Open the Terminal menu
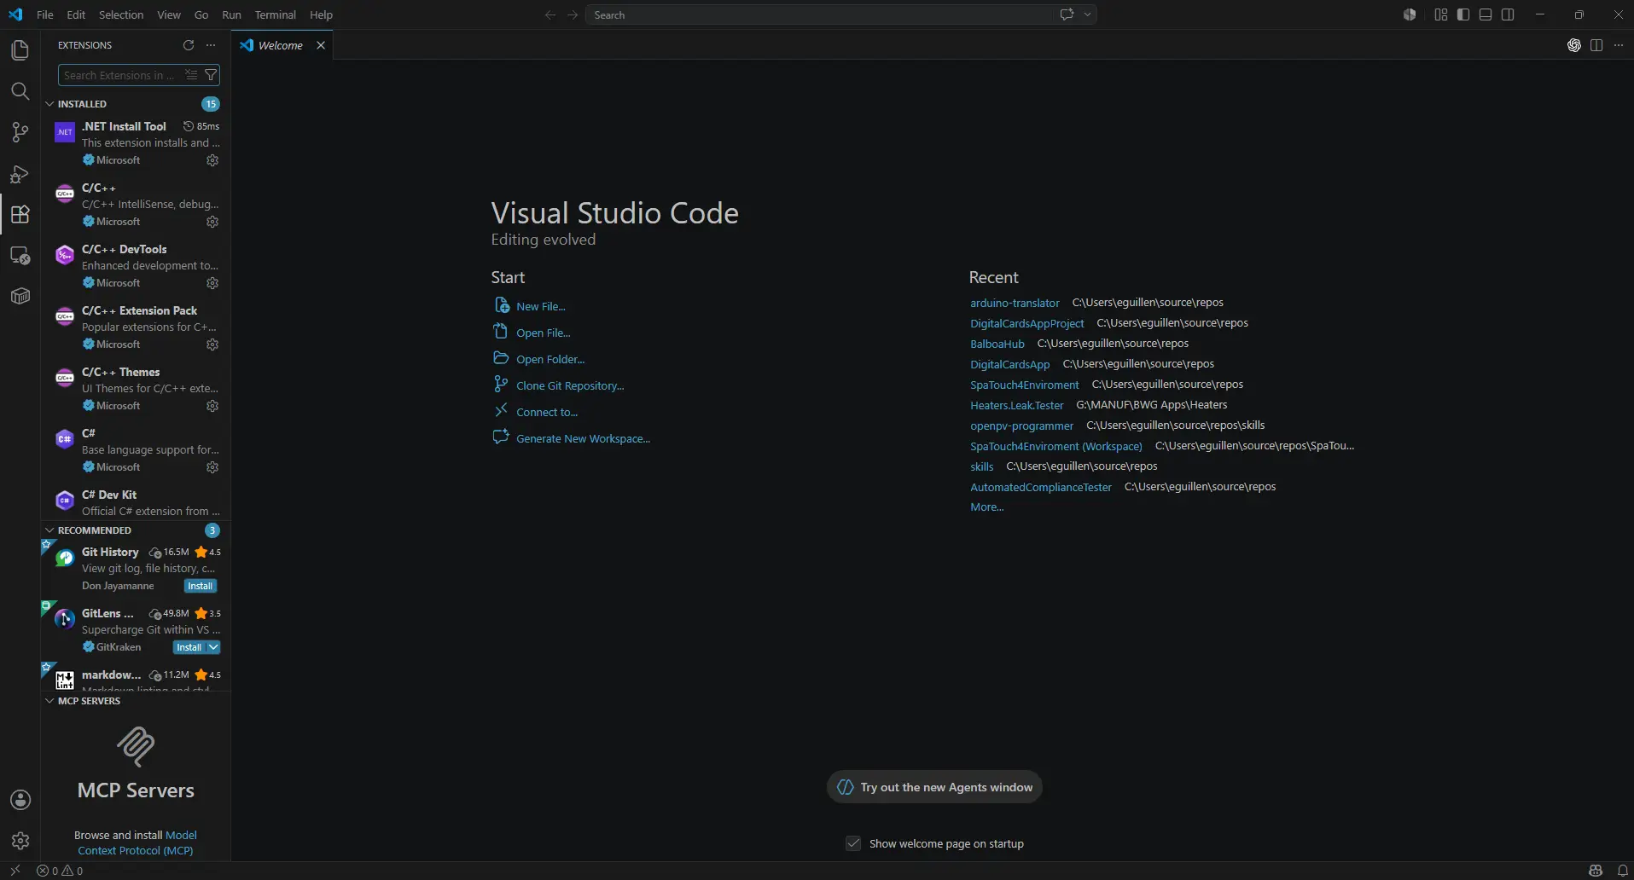Image resolution: width=1634 pixels, height=880 pixels. [275, 14]
